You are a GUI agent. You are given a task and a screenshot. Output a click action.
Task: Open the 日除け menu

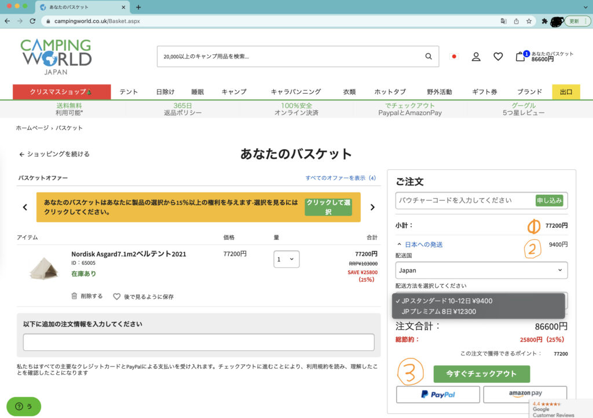click(x=165, y=92)
